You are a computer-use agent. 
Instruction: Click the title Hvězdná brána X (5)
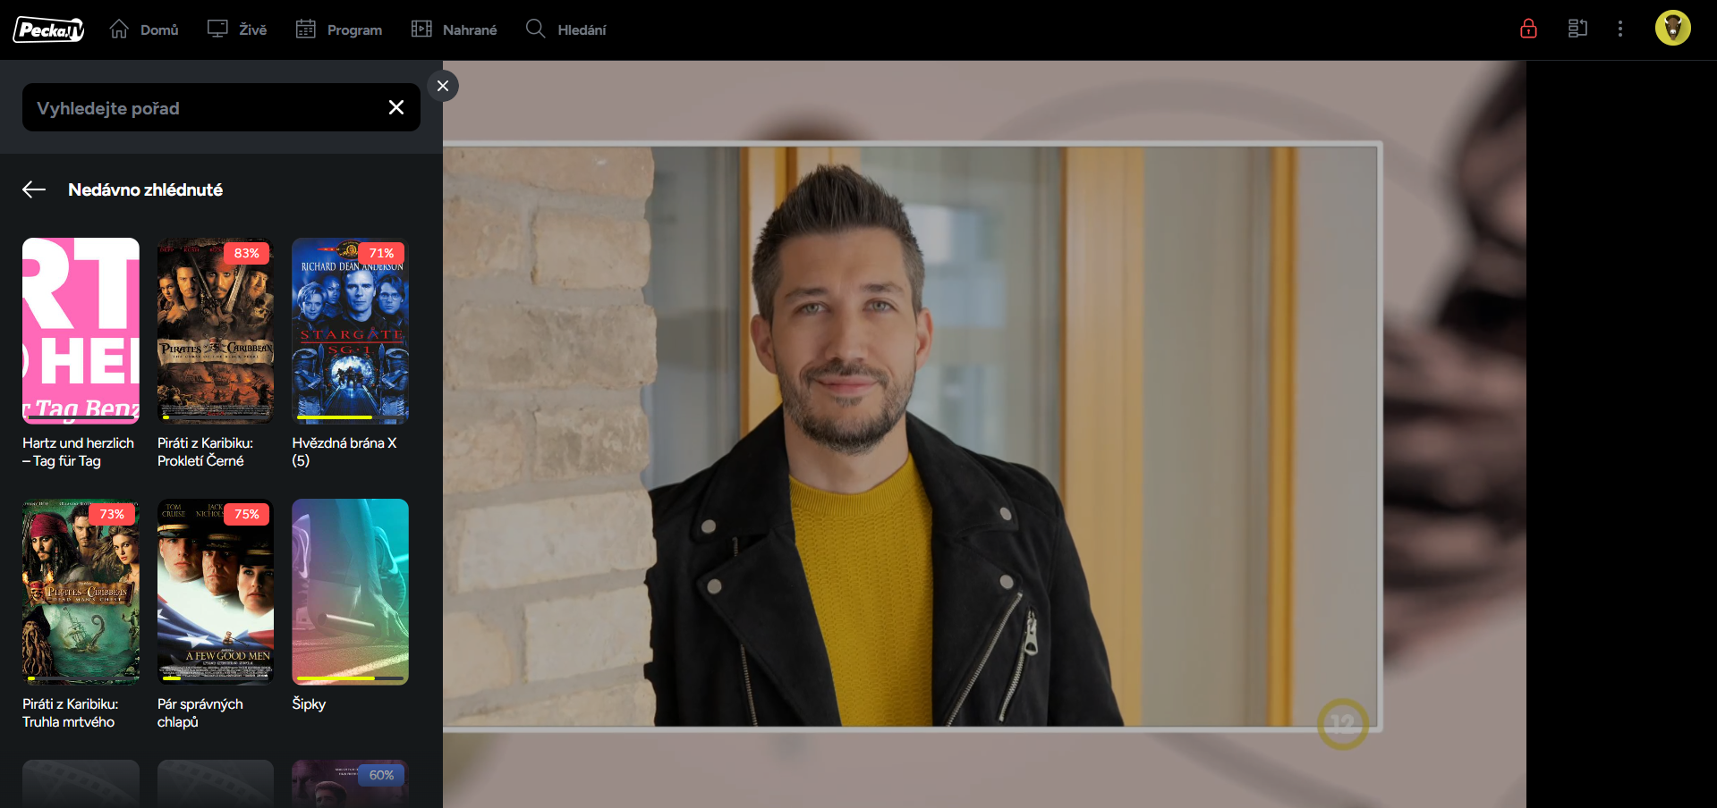(x=344, y=452)
